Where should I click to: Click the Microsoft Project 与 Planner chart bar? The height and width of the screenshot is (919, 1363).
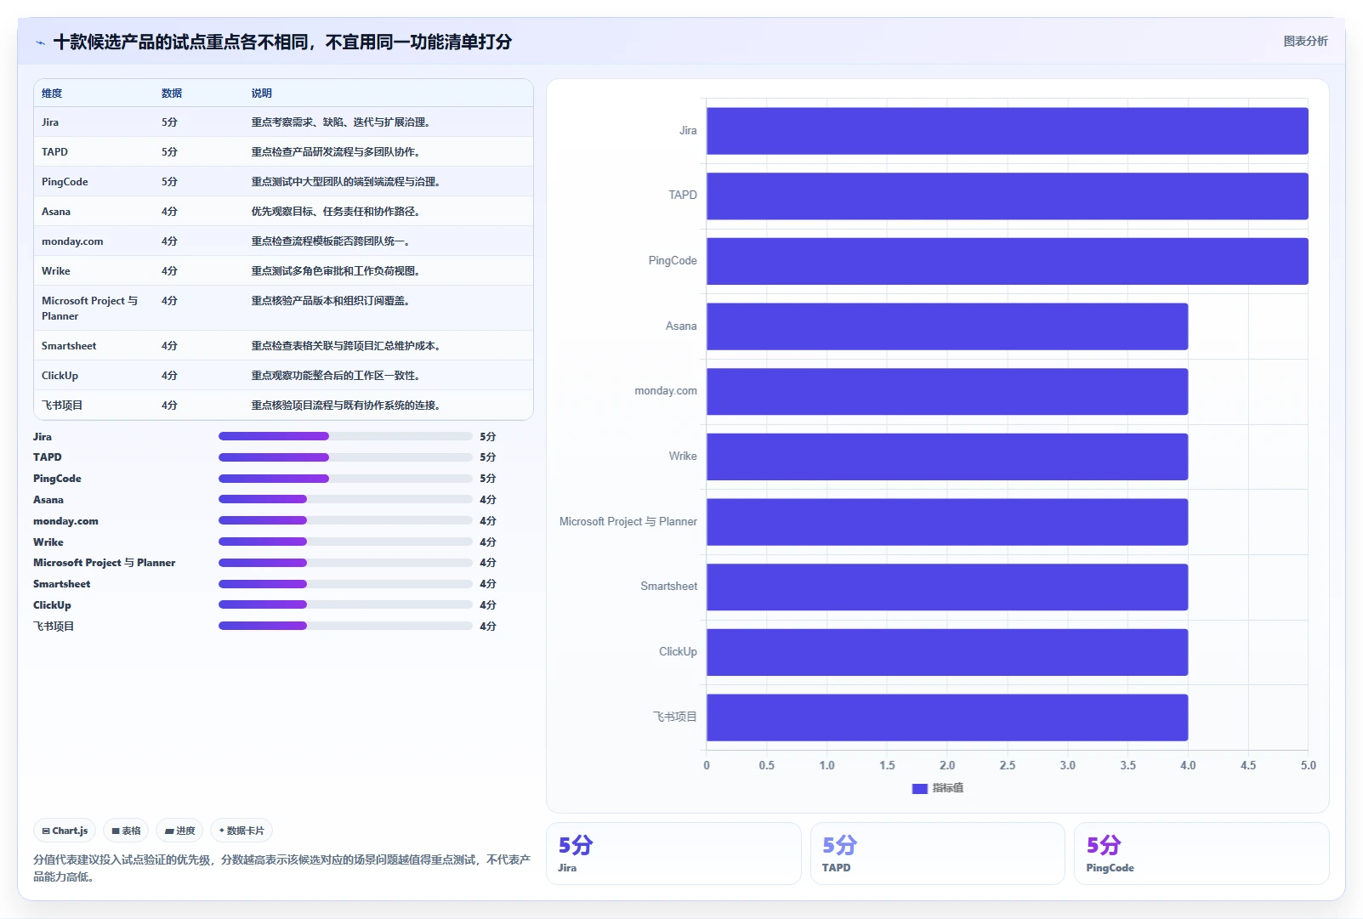947,522
